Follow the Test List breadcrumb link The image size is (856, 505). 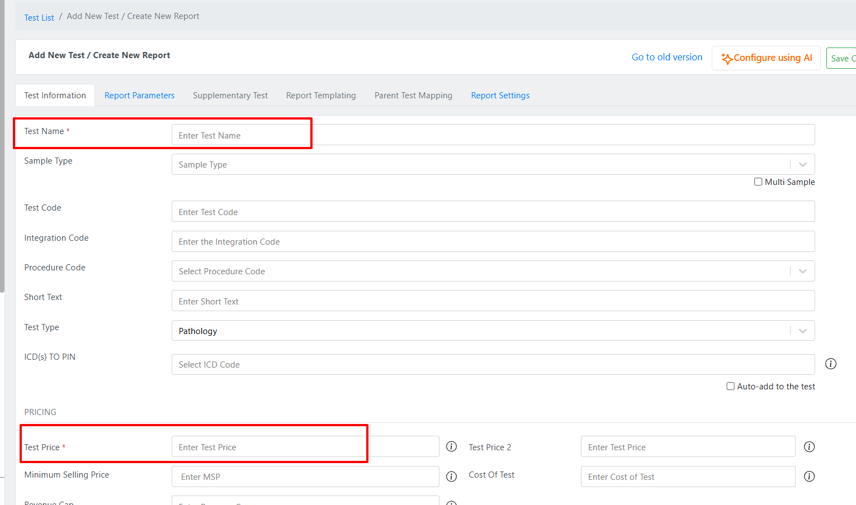click(39, 18)
